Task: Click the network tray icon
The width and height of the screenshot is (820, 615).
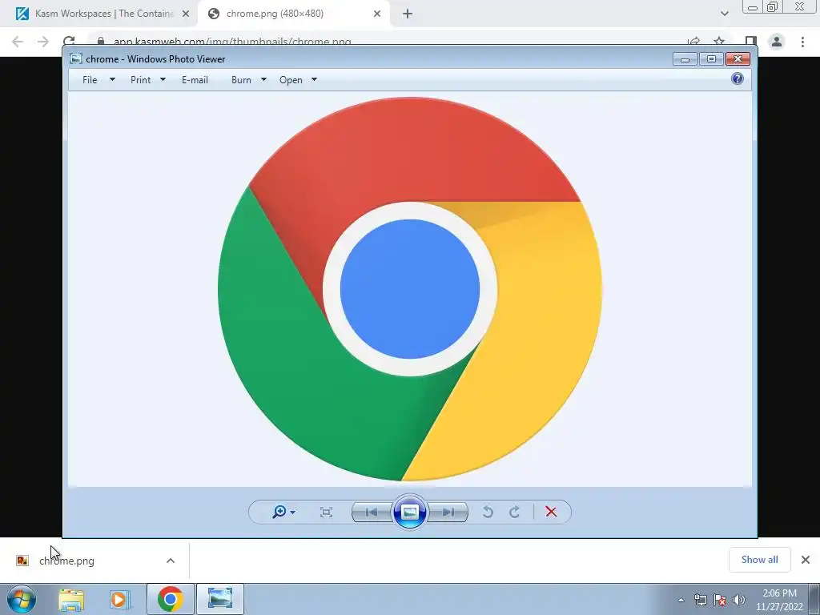Action: (x=700, y=600)
